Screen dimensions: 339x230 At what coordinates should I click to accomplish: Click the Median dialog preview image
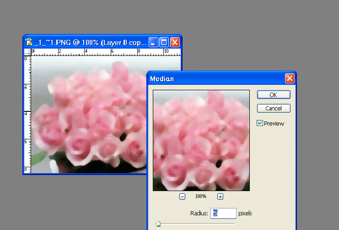coord(201,140)
